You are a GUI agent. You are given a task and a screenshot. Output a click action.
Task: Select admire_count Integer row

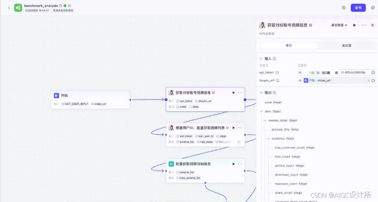[x=289, y=166]
